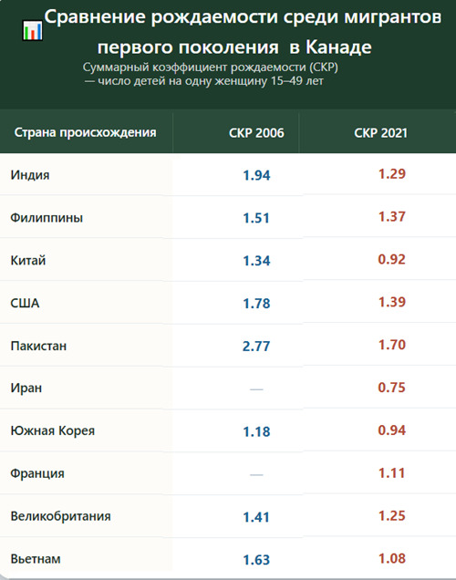Click the СКР 2021 column header
Screen dimensions: 456x580
pos(380,133)
